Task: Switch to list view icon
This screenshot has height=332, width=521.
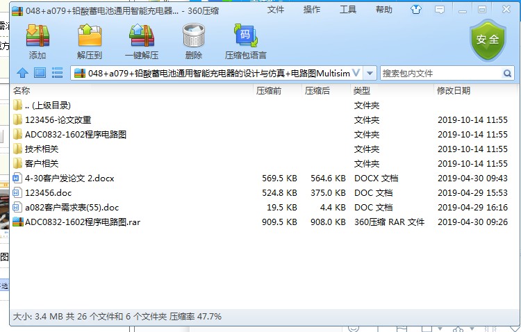Action: tap(57, 73)
